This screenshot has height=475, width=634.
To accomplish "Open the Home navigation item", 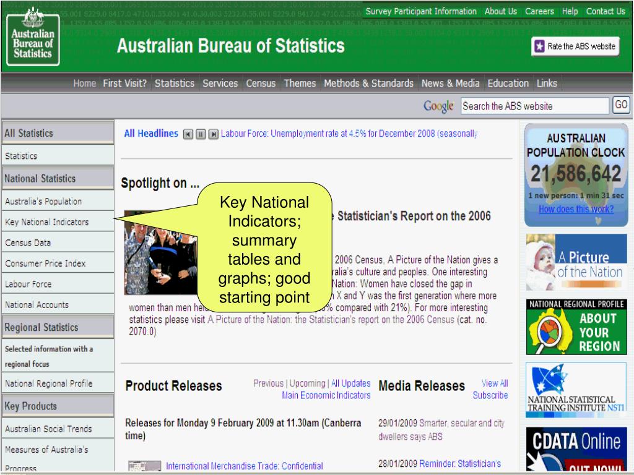I will coord(84,83).
